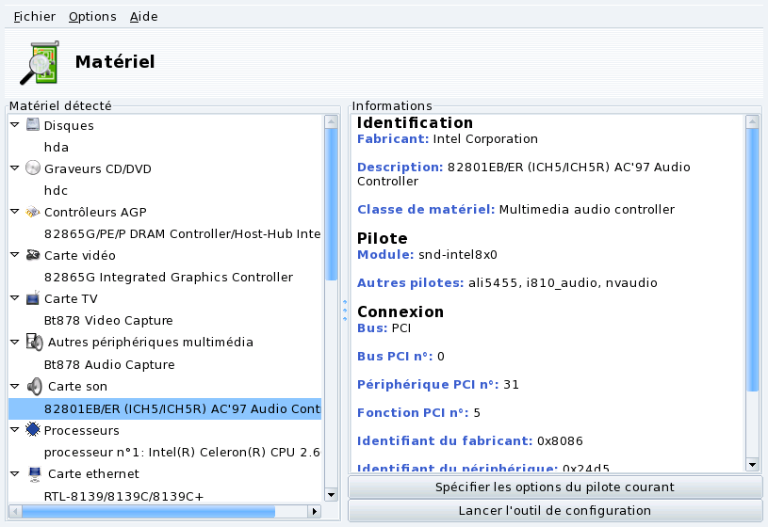Screen dimensions: 768x527
Task: Collapse the Autres périphériques multimédia category
Action: [x=15, y=343]
